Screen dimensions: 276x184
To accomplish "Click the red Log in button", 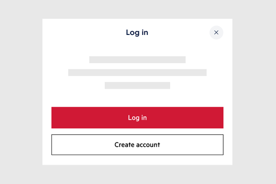I will pos(137,117).
